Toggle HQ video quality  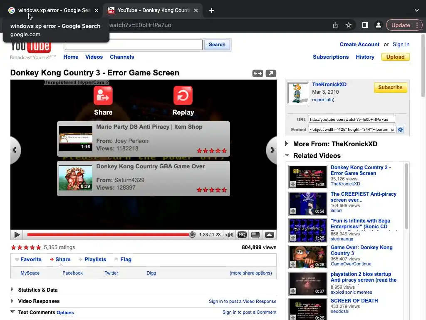pyautogui.click(x=242, y=235)
